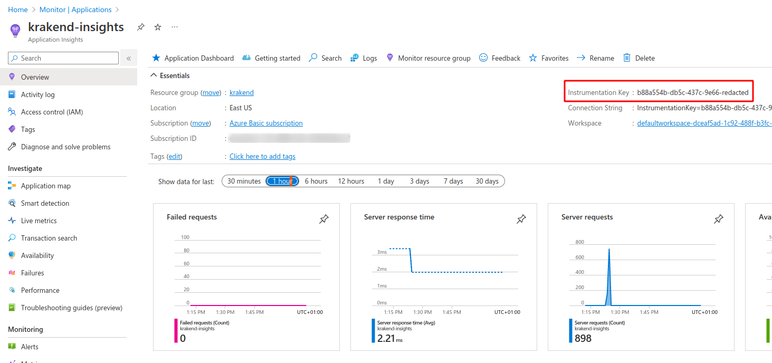Viewport: 772px width, 363px height.
Task: Click the Application map icon
Action: [12, 186]
